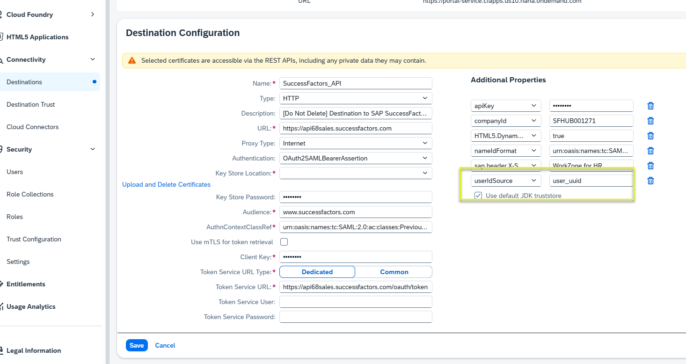Delete the apiKey property with trash icon
Screen dimensions: 686x364
650,106
